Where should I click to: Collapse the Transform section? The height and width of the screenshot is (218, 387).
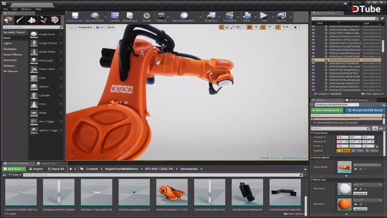(312, 133)
